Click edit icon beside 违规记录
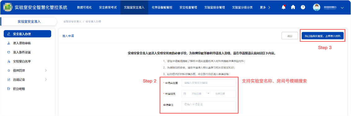Image resolution: width=351 pixels, height=116 pixels. click(x=9, y=79)
